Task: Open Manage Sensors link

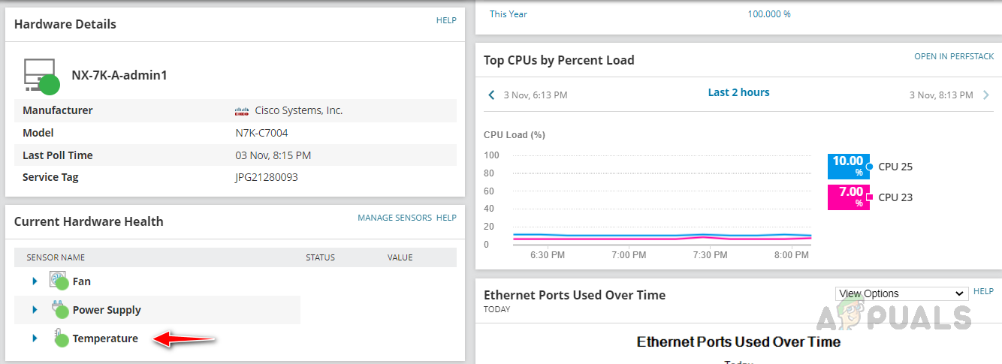Action: pos(394,218)
